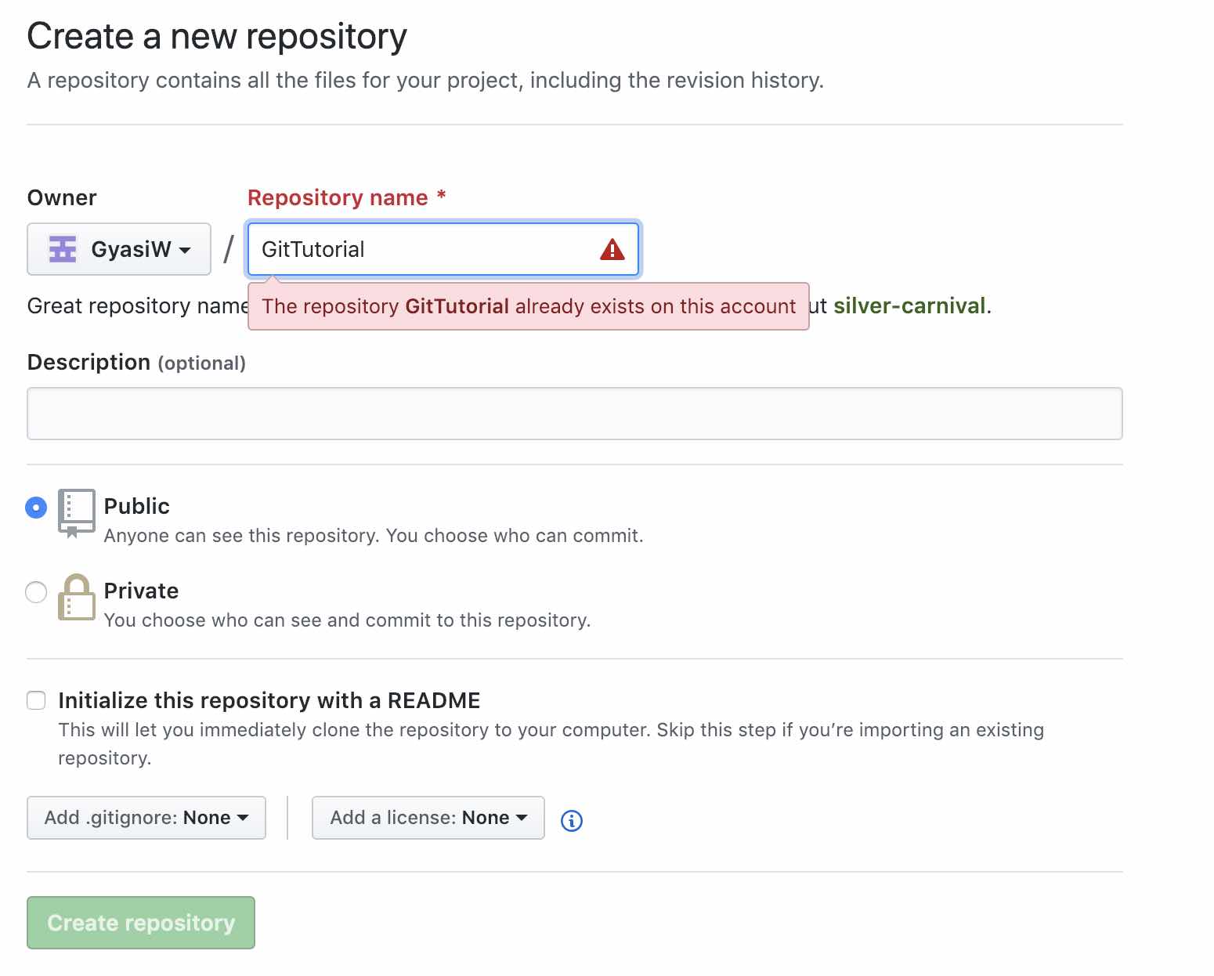Click the public repository book icon
Screen dimensions: 1214x976
pyautogui.click(x=76, y=512)
